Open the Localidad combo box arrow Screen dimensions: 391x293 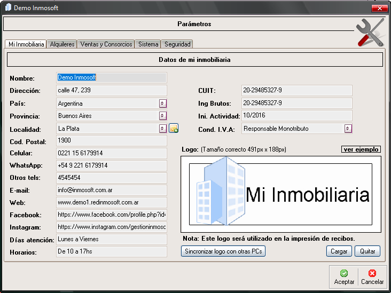point(162,129)
